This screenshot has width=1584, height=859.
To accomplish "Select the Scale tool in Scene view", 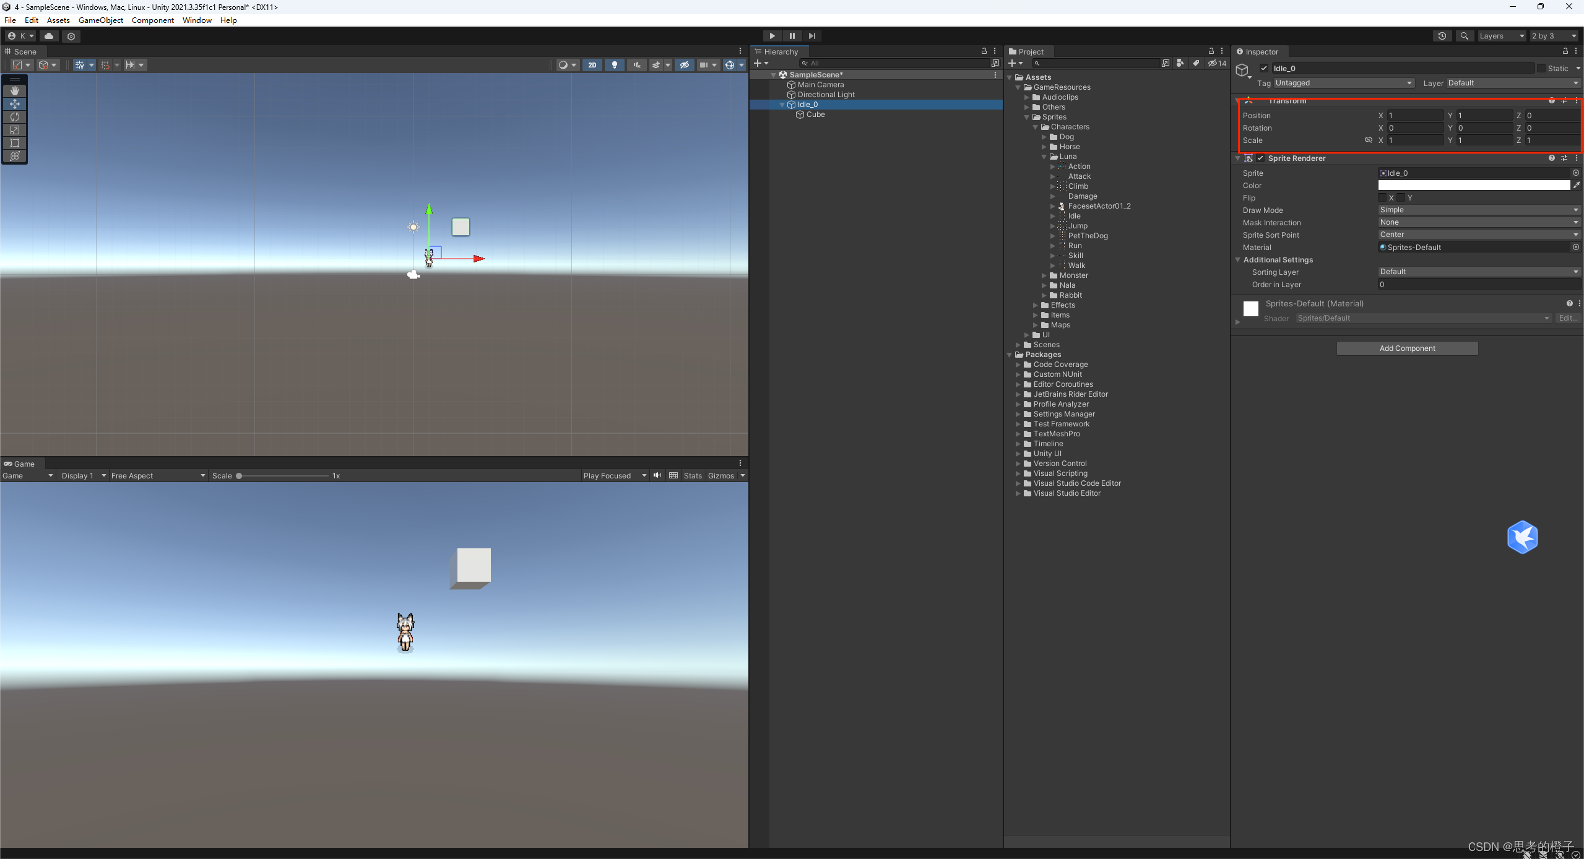I will (15, 130).
